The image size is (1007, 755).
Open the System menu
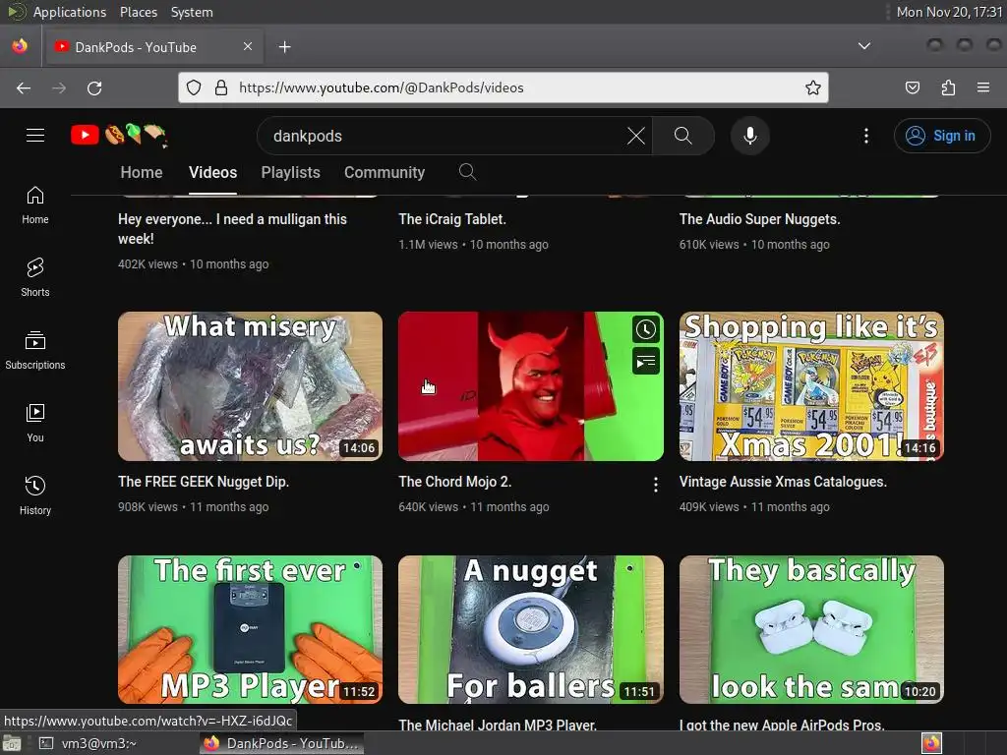point(192,12)
